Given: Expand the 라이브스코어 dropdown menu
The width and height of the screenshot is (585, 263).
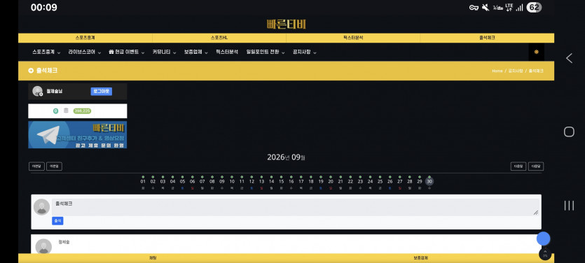Looking at the screenshot, I should tap(84, 52).
